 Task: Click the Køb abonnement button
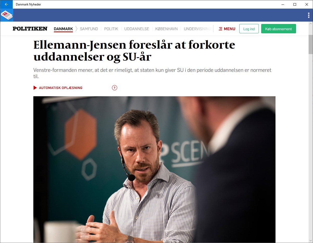pyautogui.click(x=279, y=29)
